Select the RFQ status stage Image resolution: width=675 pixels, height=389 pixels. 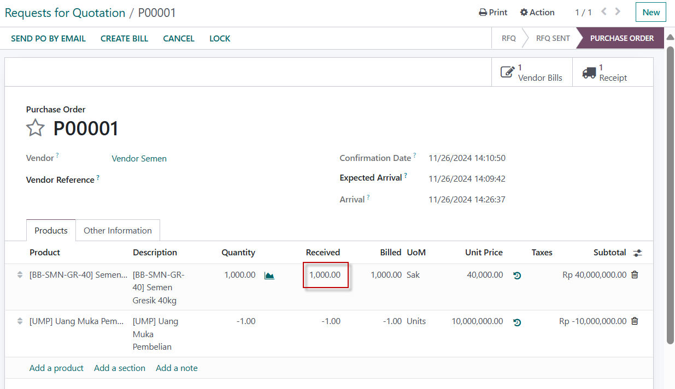[x=508, y=38]
